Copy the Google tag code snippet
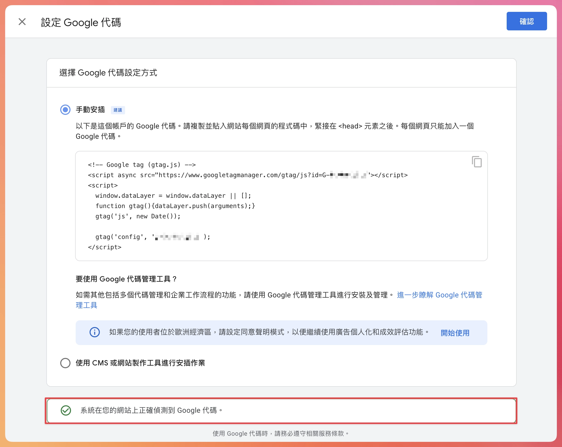This screenshot has height=447, width=562. (477, 162)
